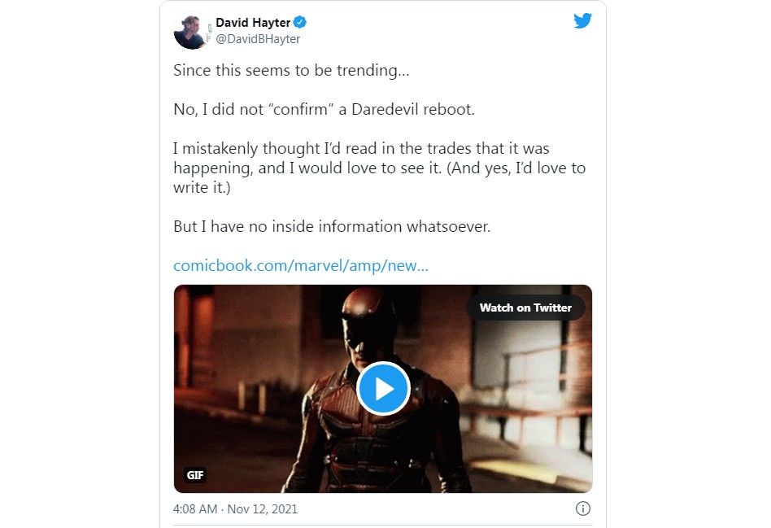Screen dimensions: 771x528
Task: Click the Watch on Twitter button
Action: tap(525, 308)
